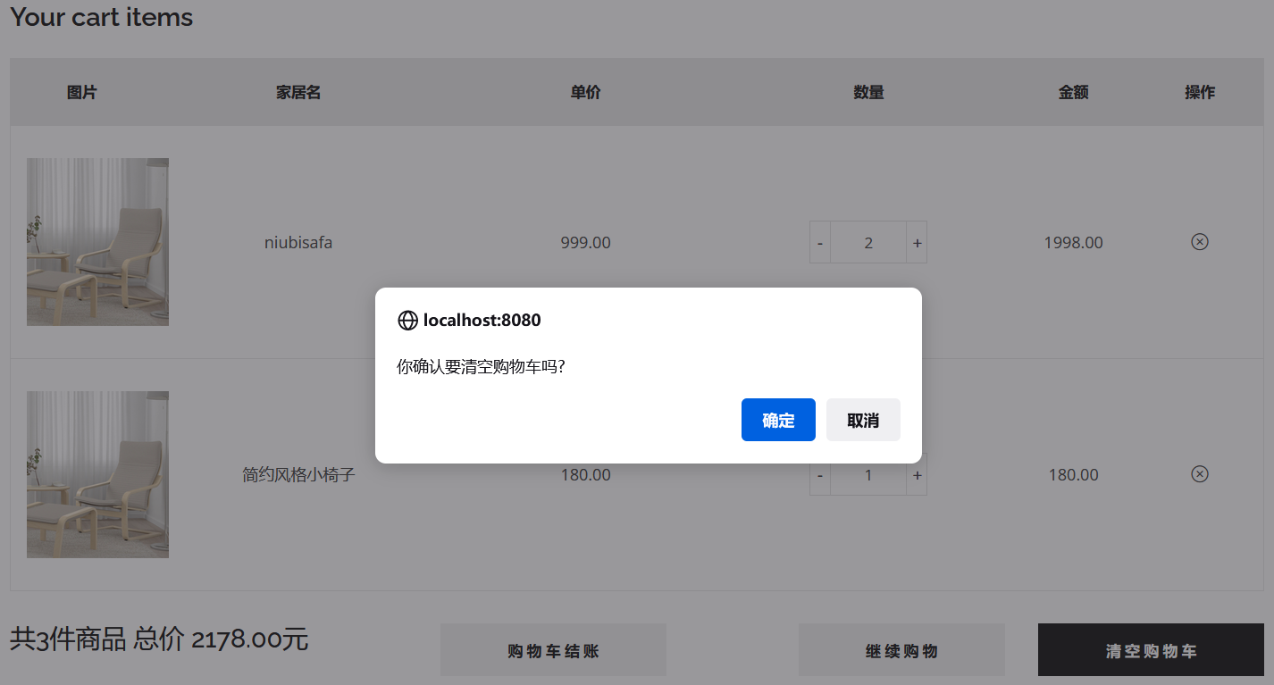Reduce 简约风格小椅子 quantity using the minus button
Viewport: 1274px width, 685px height.
820,475
